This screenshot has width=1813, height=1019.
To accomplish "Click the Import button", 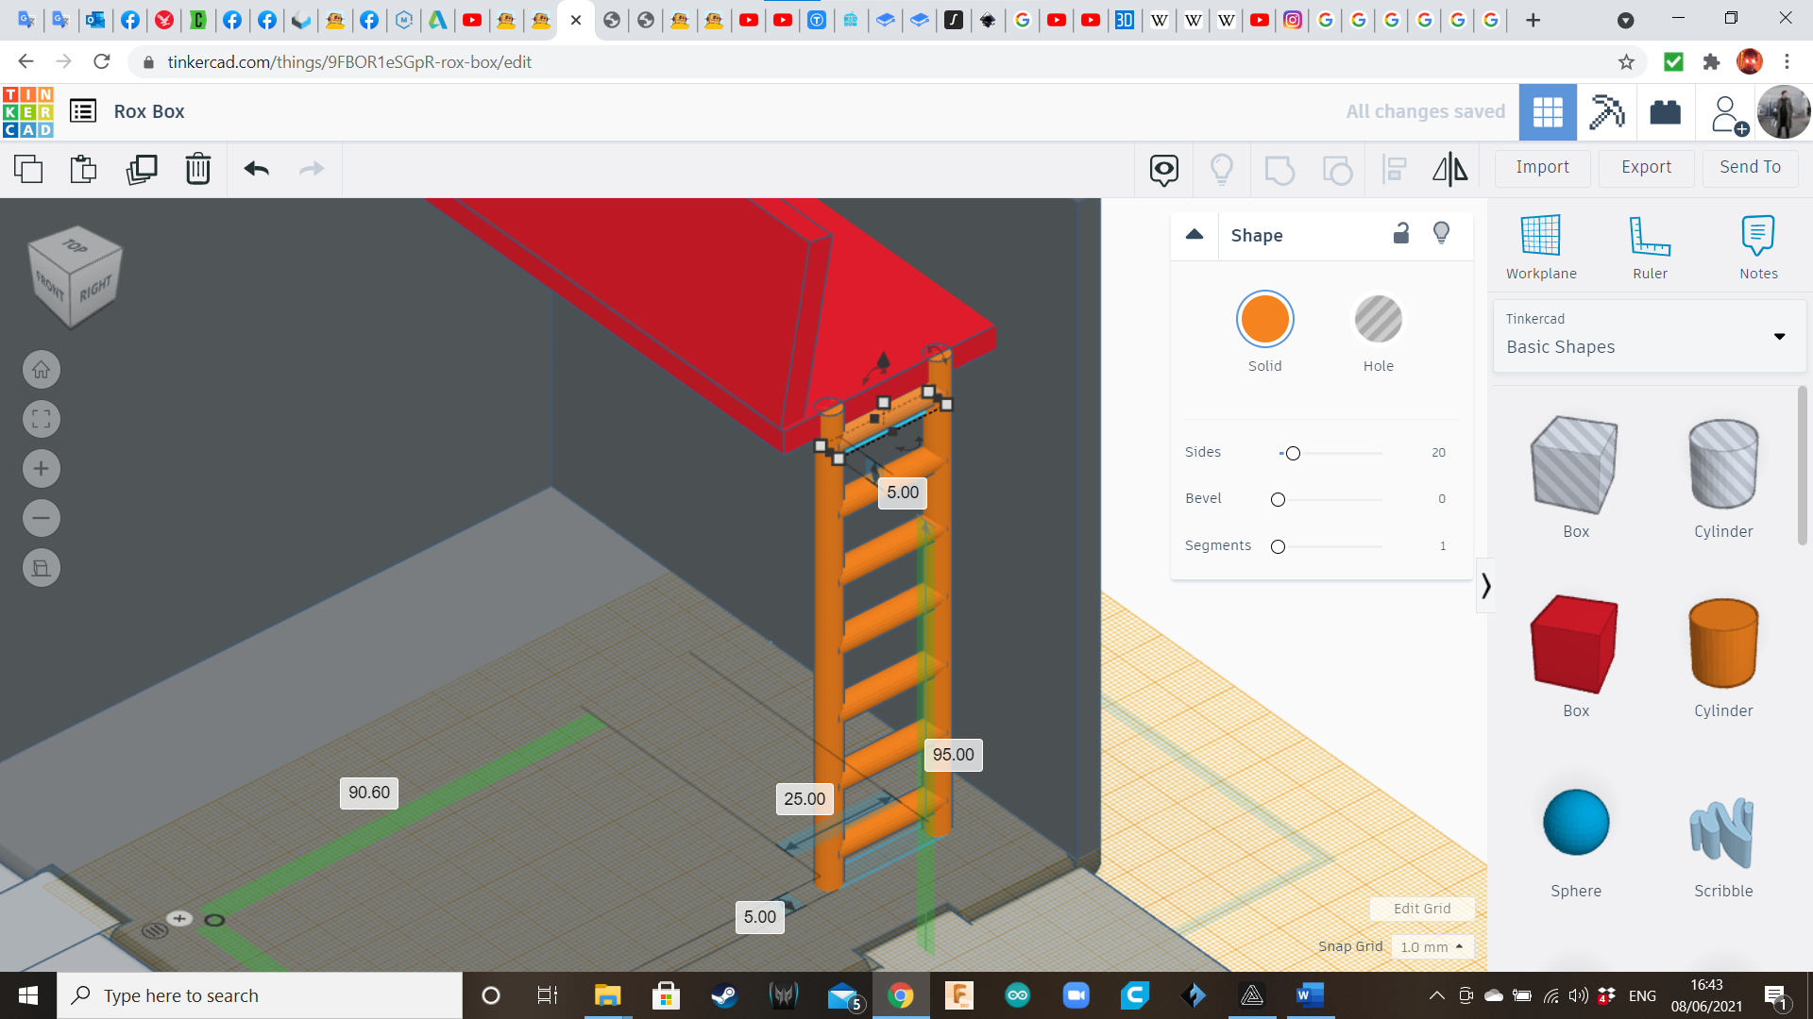I will tap(1542, 167).
